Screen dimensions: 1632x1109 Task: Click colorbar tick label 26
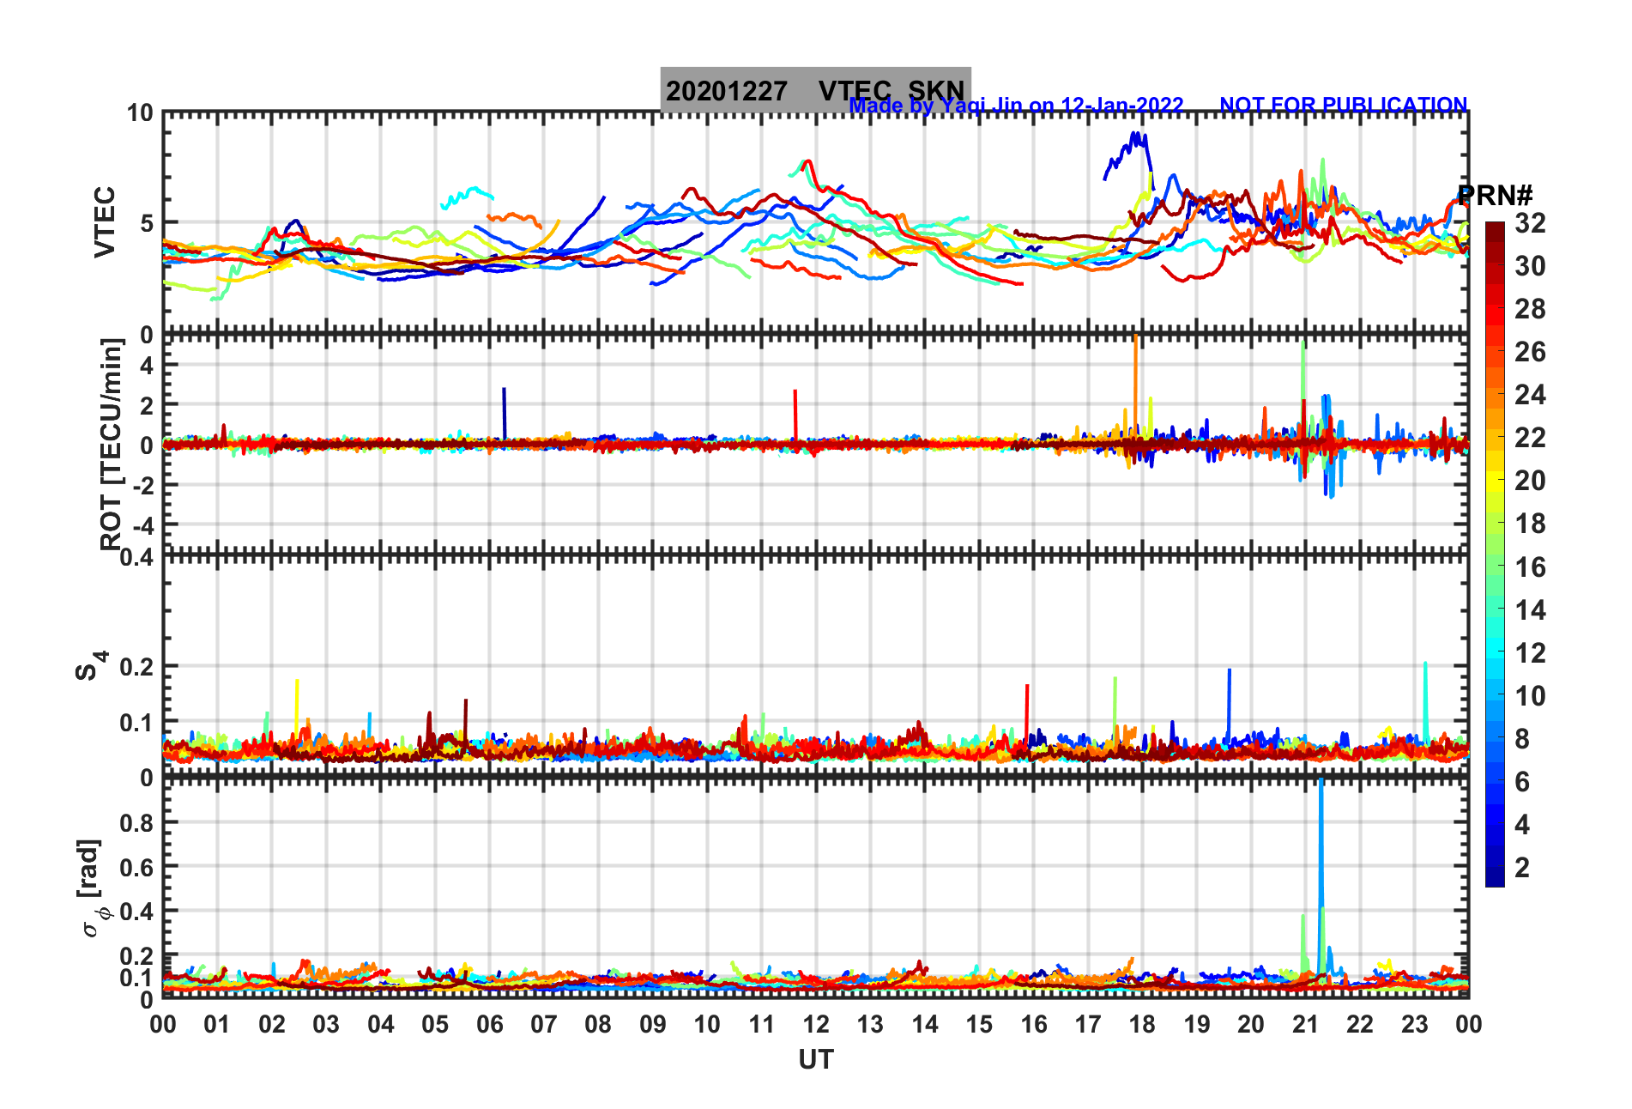click(1529, 352)
